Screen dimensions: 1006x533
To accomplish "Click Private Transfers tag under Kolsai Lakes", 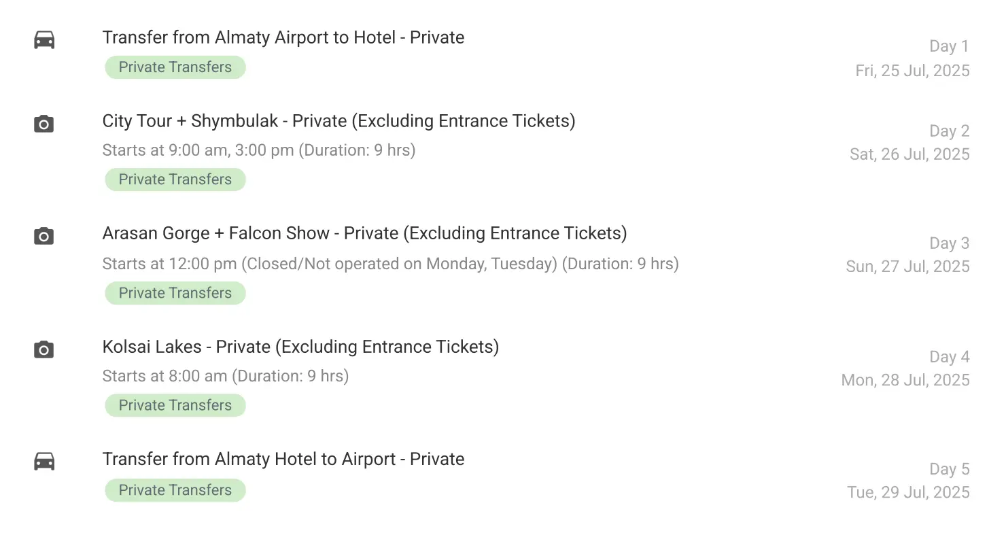I will 175,405.
